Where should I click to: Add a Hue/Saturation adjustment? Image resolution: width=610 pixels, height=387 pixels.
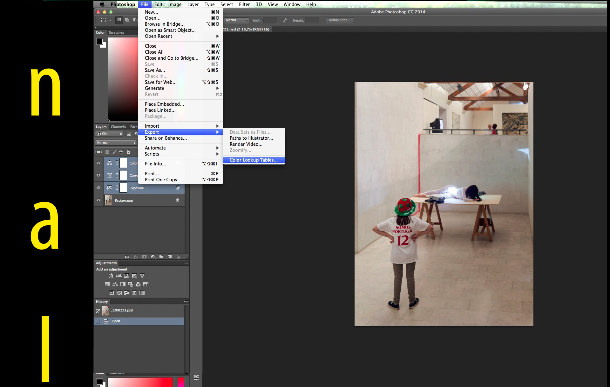(108, 284)
